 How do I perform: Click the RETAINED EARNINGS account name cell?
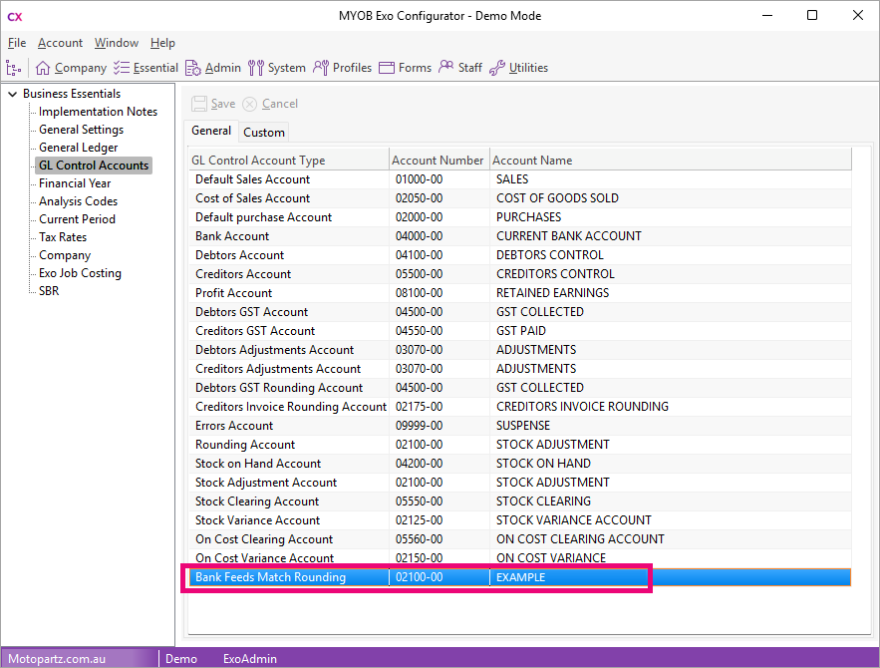coord(671,293)
